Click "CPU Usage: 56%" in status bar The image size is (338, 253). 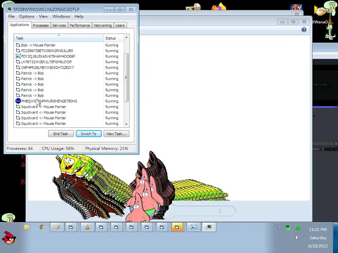[x=58, y=149]
